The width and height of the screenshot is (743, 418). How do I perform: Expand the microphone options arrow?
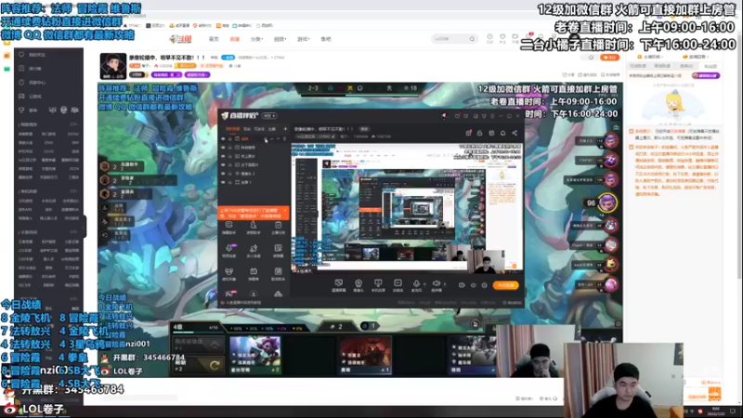[x=424, y=284]
